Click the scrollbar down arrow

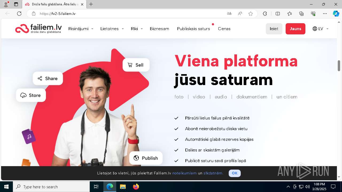(x=339, y=177)
